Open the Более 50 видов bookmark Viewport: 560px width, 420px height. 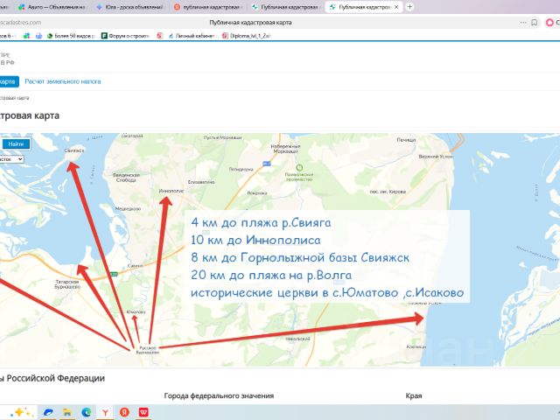(x=71, y=36)
